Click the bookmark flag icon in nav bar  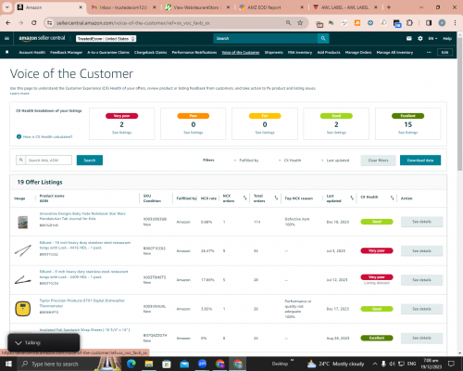pyautogui.click(x=7, y=52)
